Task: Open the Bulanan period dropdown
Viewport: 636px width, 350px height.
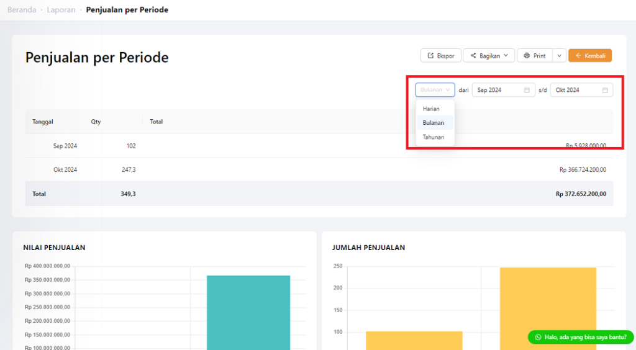Action: 435,90
